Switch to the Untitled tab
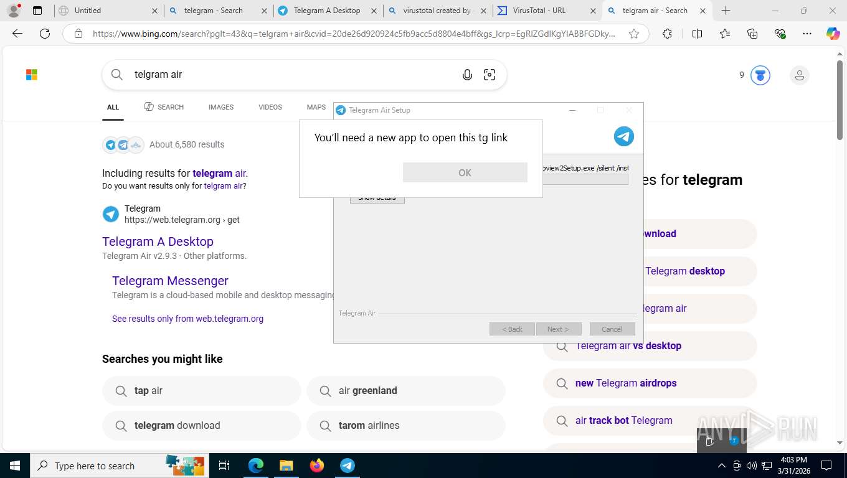The image size is (847, 478). coord(109,11)
